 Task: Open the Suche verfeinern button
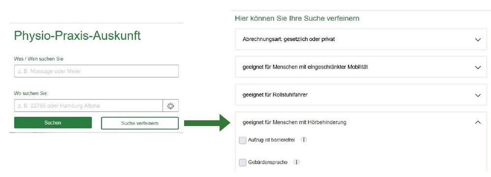139,123
